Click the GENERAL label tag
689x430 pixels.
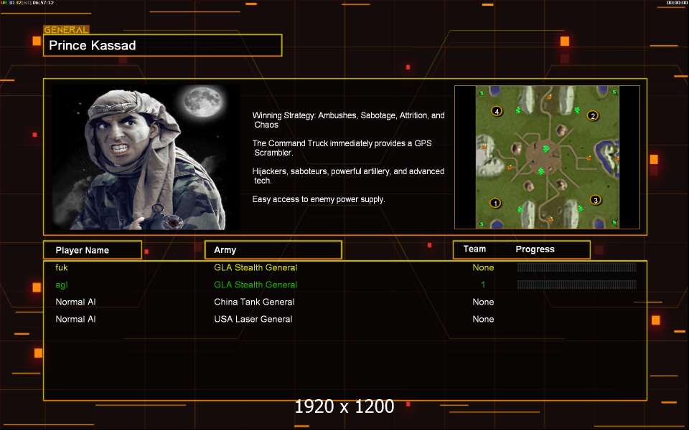(66, 30)
